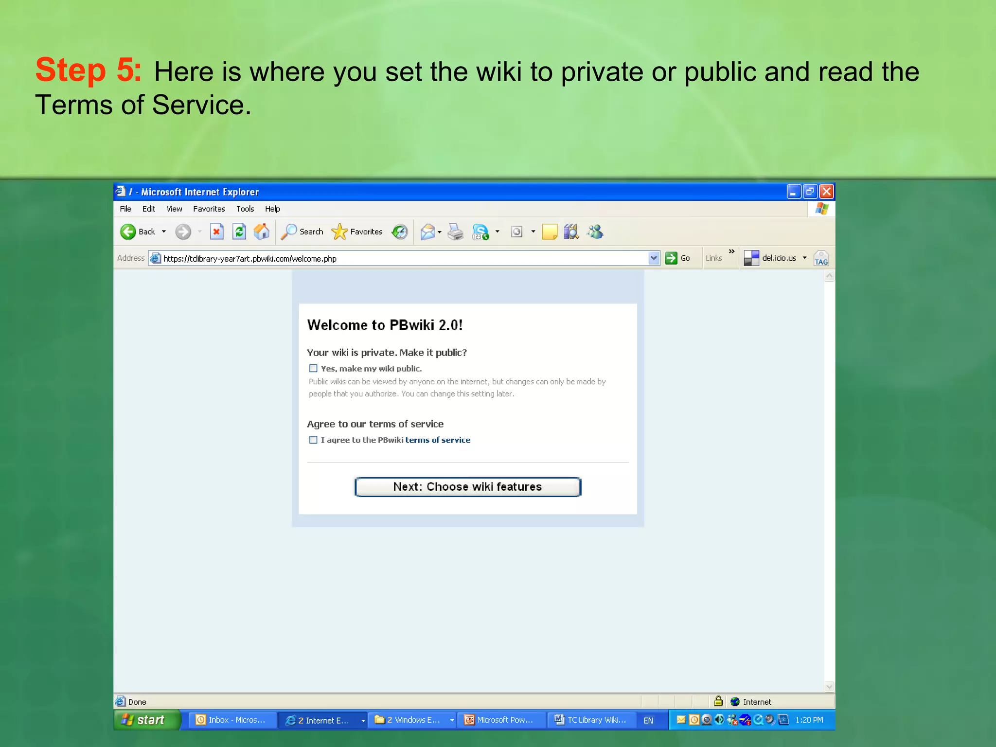The width and height of the screenshot is (996, 747).
Task: Open the Messenger people icon
Action: click(x=595, y=232)
